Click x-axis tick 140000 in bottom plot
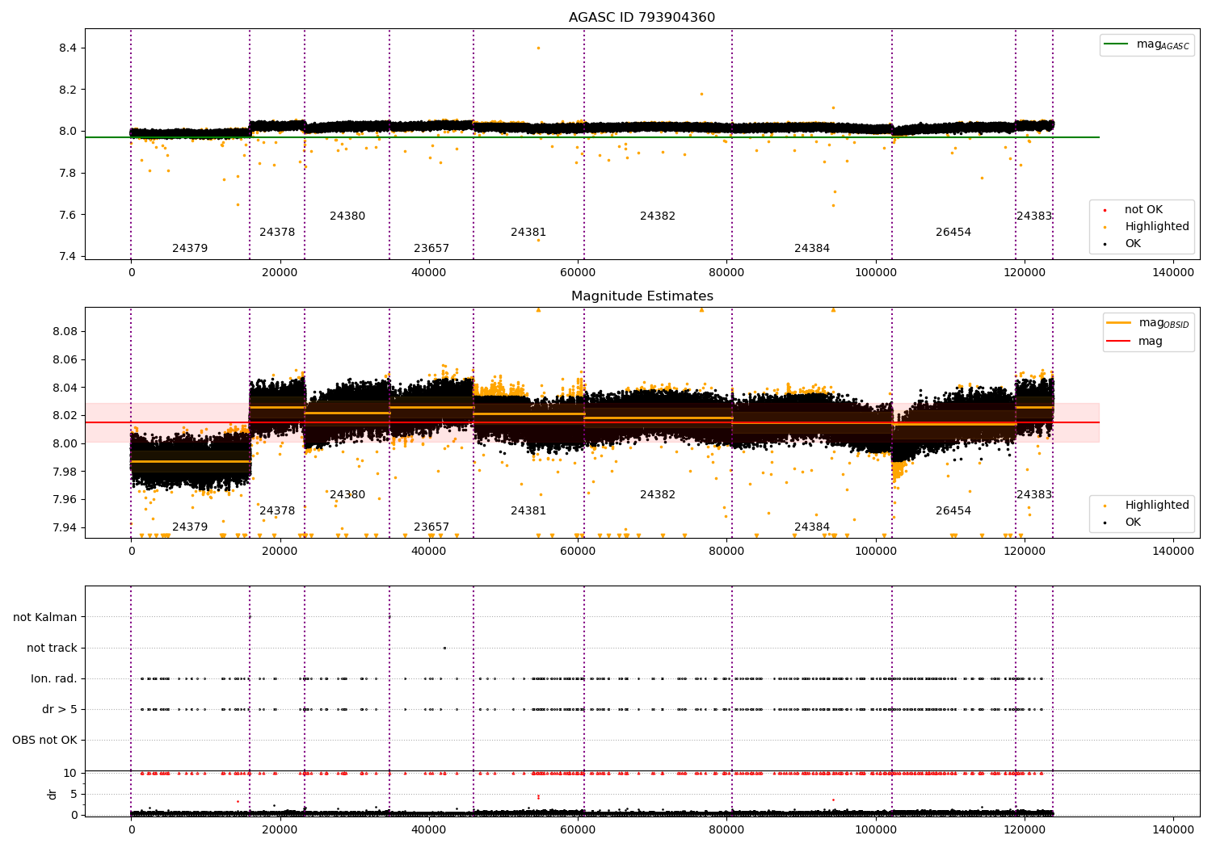The height and width of the screenshot is (848, 1212). [x=1173, y=829]
